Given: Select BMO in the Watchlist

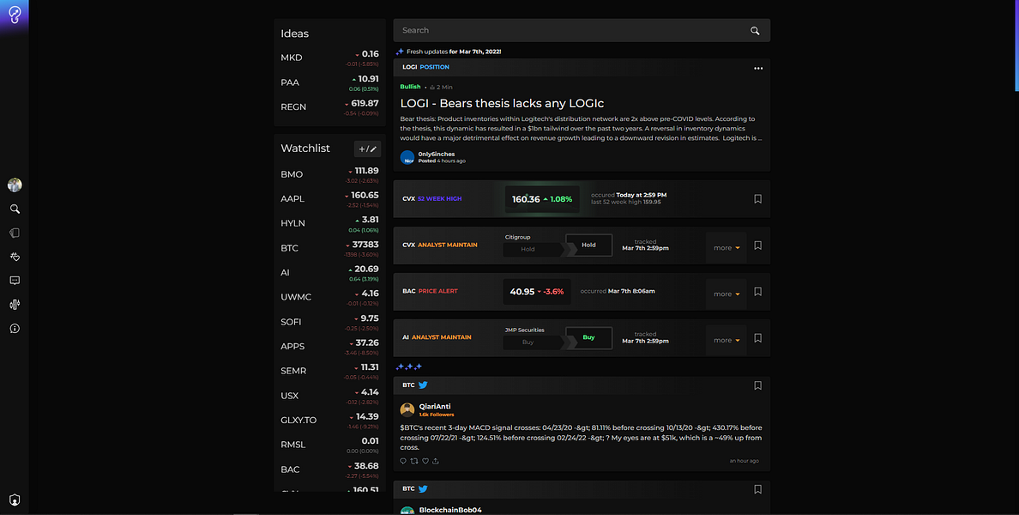Looking at the screenshot, I should click(x=329, y=174).
